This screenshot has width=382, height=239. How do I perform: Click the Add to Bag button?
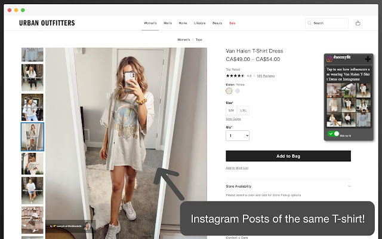tap(288, 156)
